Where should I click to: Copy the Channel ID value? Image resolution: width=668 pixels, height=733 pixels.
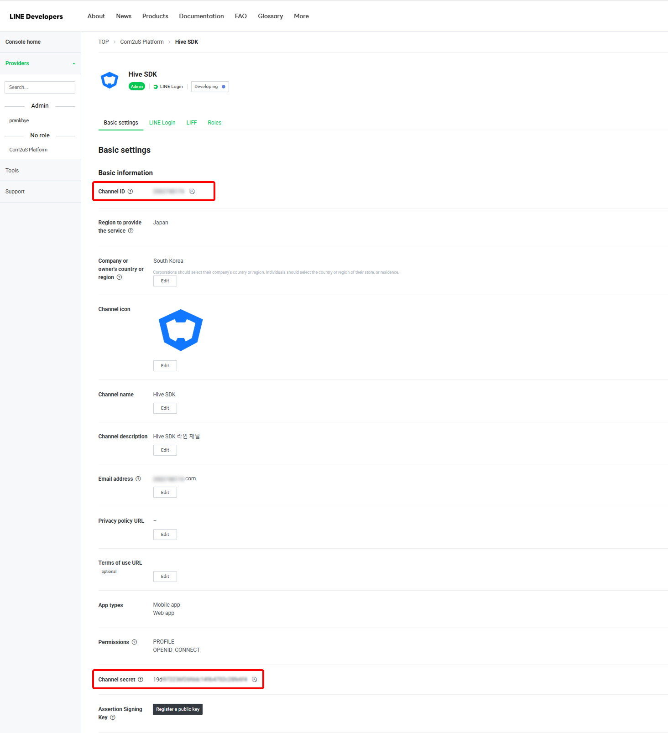pos(192,192)
